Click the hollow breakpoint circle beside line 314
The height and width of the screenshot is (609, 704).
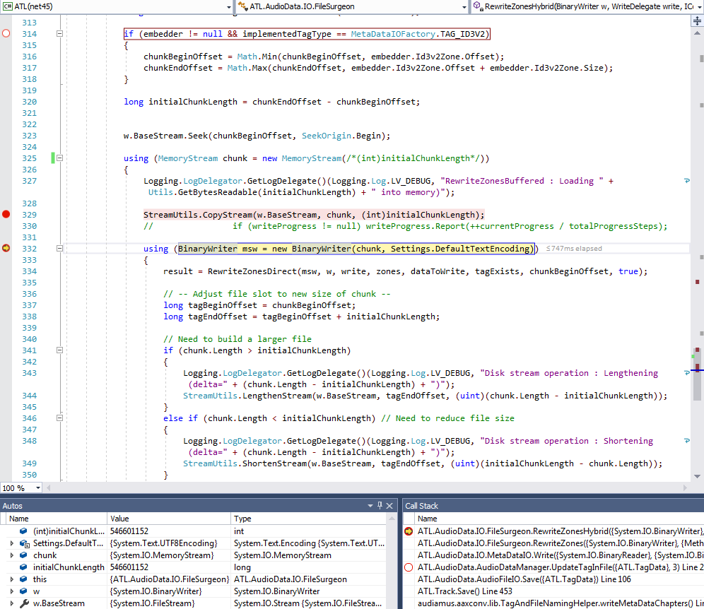(x=4, y=32)
